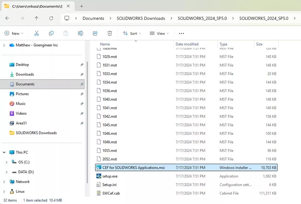
Task: Delete the selected file using trash icon
Action: pos(109,33)
